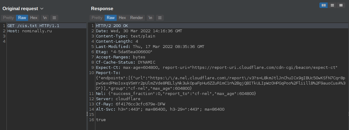Toggle non-printable characters in request pane
Viewport: 349px width, 130px height.
pyautogui.click(x=45, y=18)
